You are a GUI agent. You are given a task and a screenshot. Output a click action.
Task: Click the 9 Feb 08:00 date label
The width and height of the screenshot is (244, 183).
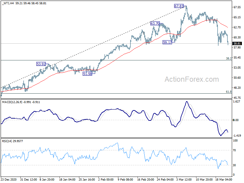[x=125, y=179]
